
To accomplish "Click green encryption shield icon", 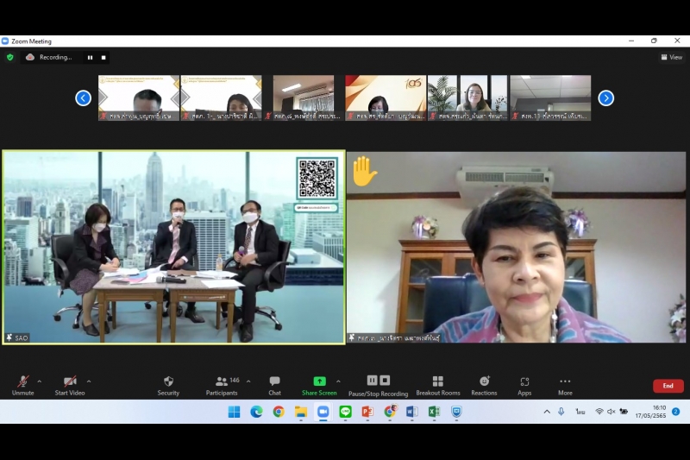I will click(x=10, y=58).
